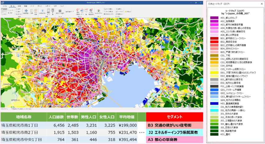Click the 地域名称 column header
The width and height of the screenshot is (265, 144).
(24, 117)
